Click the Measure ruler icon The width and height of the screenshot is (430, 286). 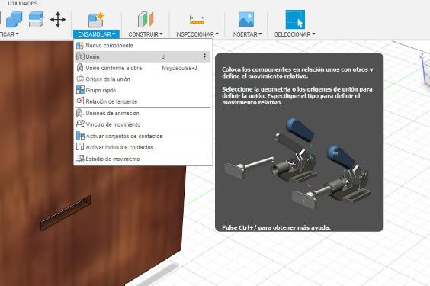click(197, 20)
